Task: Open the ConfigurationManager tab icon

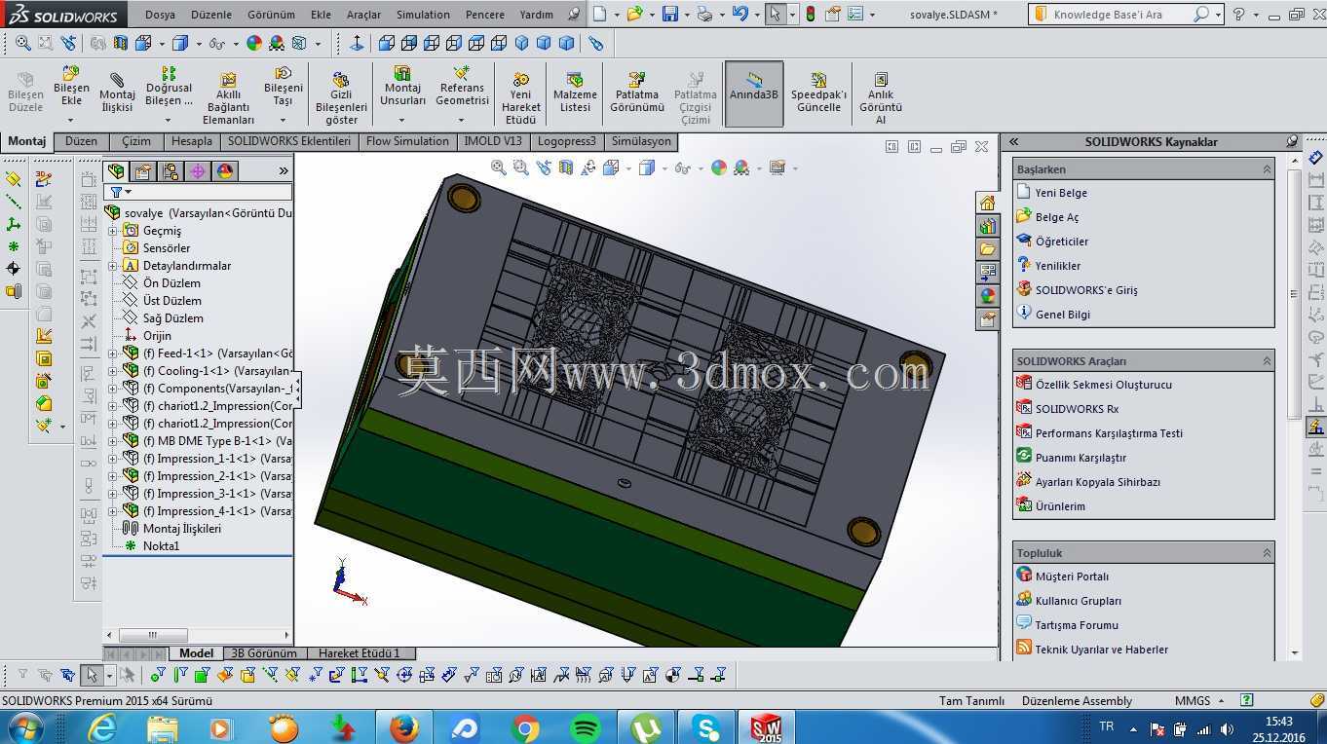Action: pos(171,171)
